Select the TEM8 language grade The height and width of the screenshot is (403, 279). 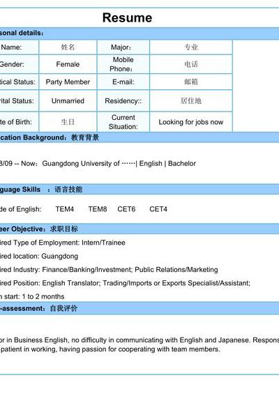click(98, 209)
